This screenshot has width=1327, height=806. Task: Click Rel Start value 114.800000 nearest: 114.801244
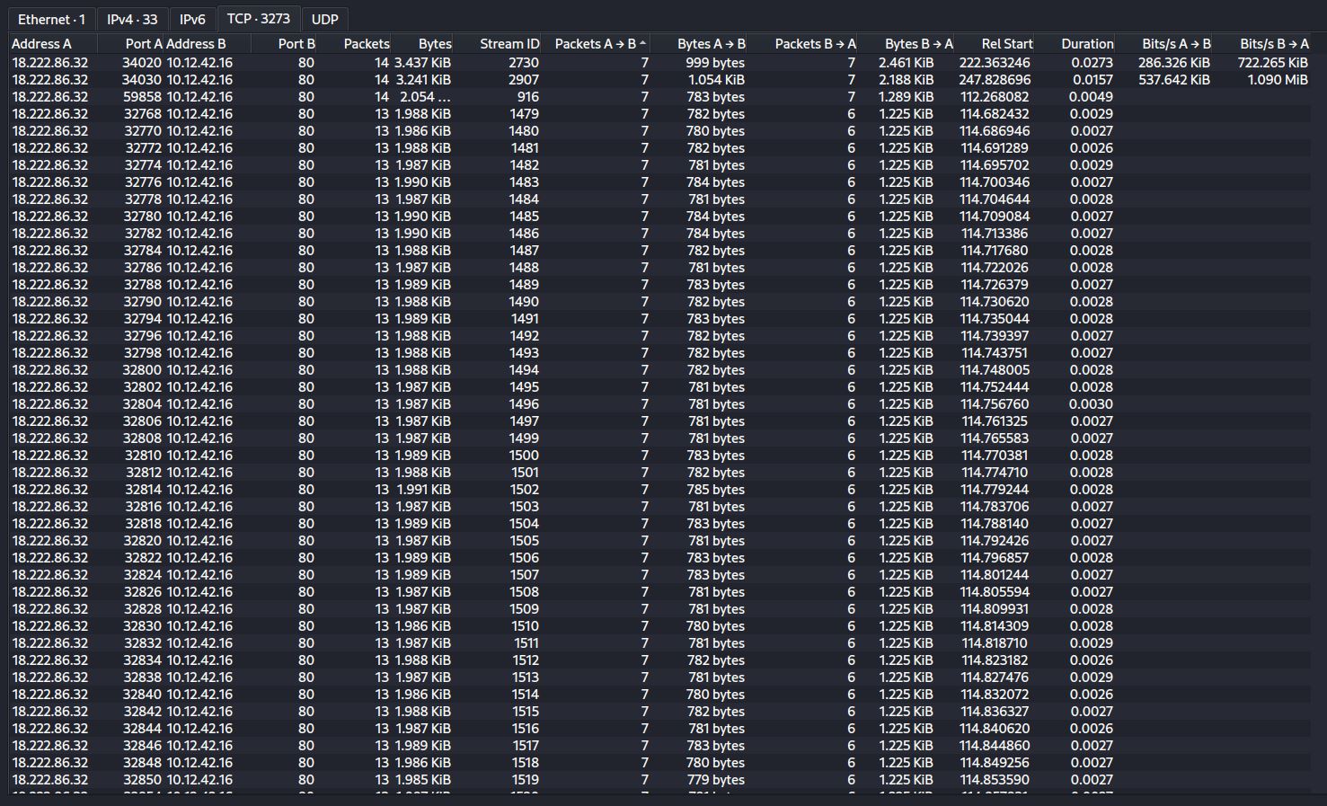pyautogui.click(x=995, y=575)
